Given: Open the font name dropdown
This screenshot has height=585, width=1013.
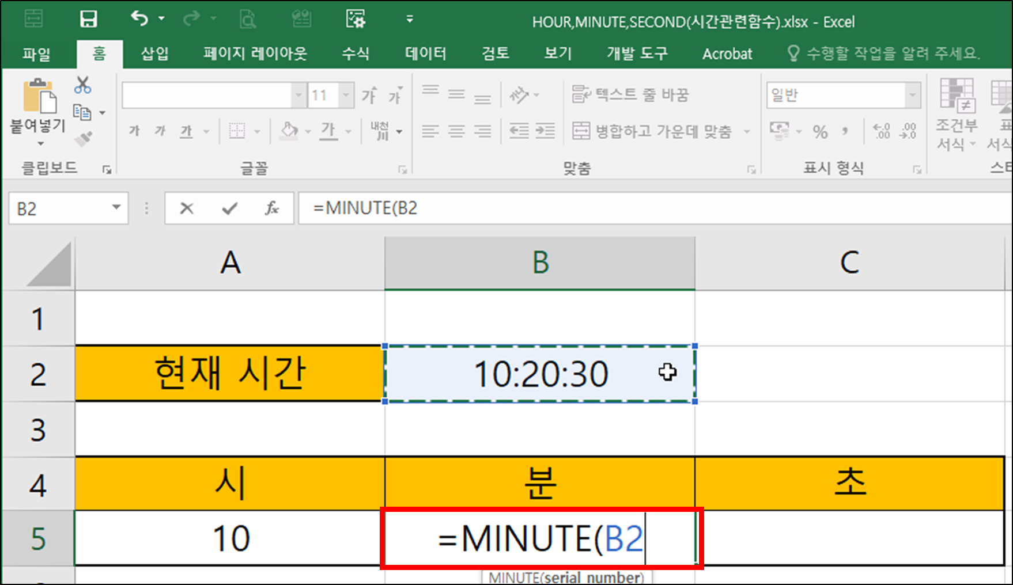Looking at the screenshot, I should 298,95.
